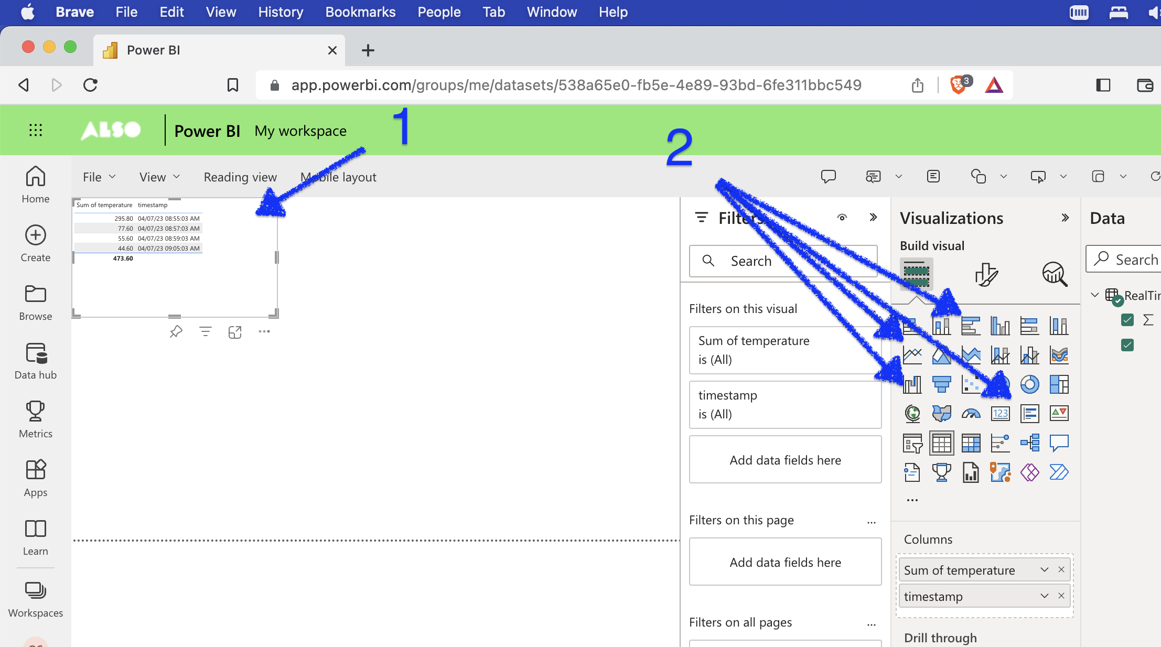The height and width of the screenshot is (647, 1161).
Task: Add a treemap visualization
Action: pyautogui.click(x=1059, y=384)
